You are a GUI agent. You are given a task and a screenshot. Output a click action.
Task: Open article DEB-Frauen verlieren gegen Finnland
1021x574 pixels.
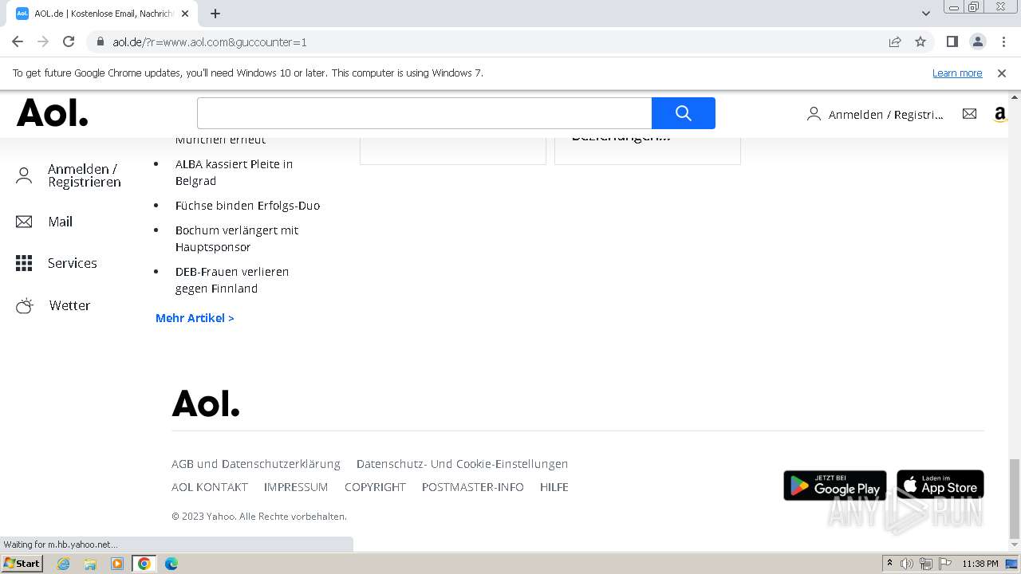click(232, 280)
